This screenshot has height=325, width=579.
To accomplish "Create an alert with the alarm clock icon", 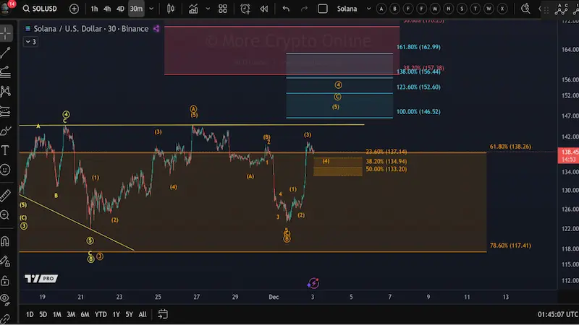I will (246, 9).
